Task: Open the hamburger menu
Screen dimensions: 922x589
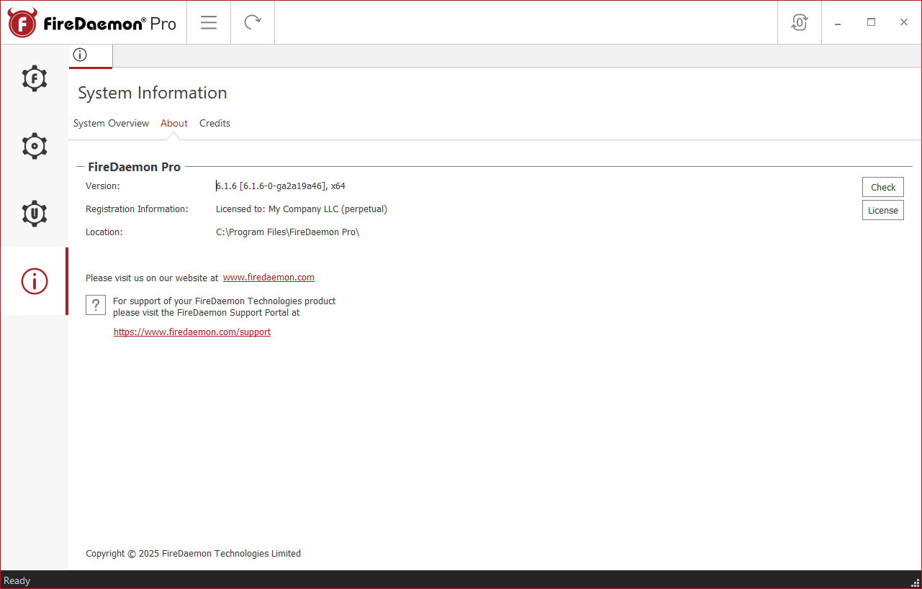Action: (209, 22)
